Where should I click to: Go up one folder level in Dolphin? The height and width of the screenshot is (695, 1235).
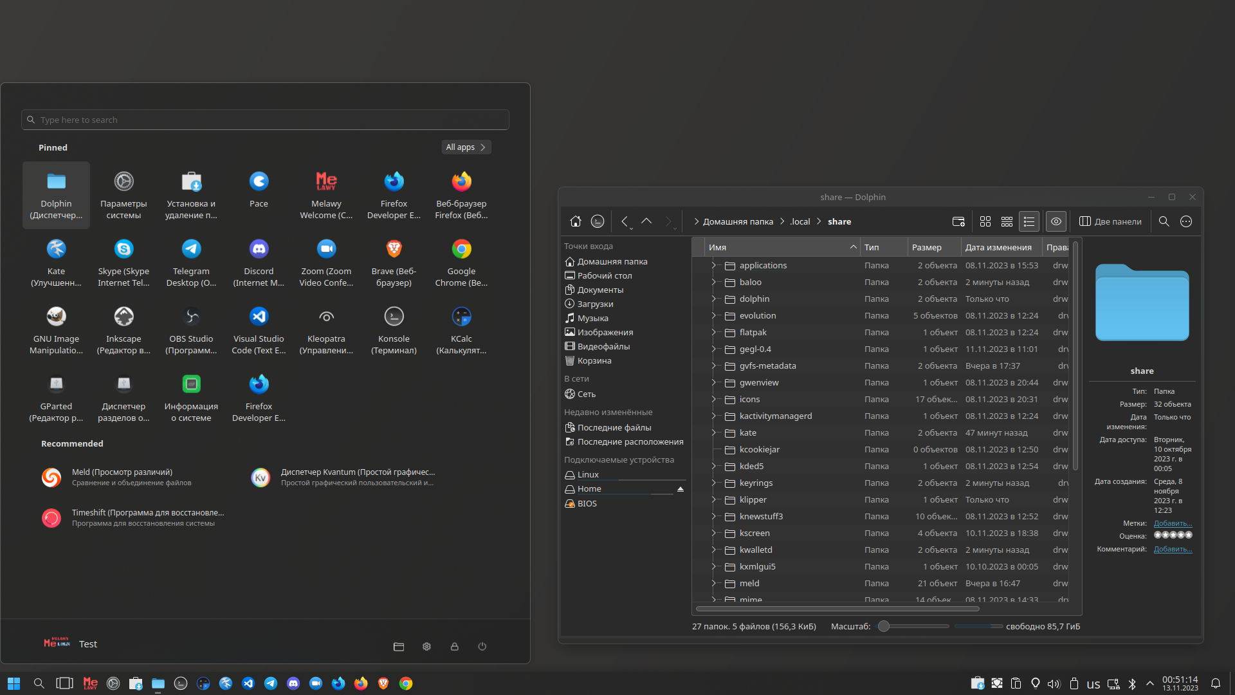tap(646, 221)
